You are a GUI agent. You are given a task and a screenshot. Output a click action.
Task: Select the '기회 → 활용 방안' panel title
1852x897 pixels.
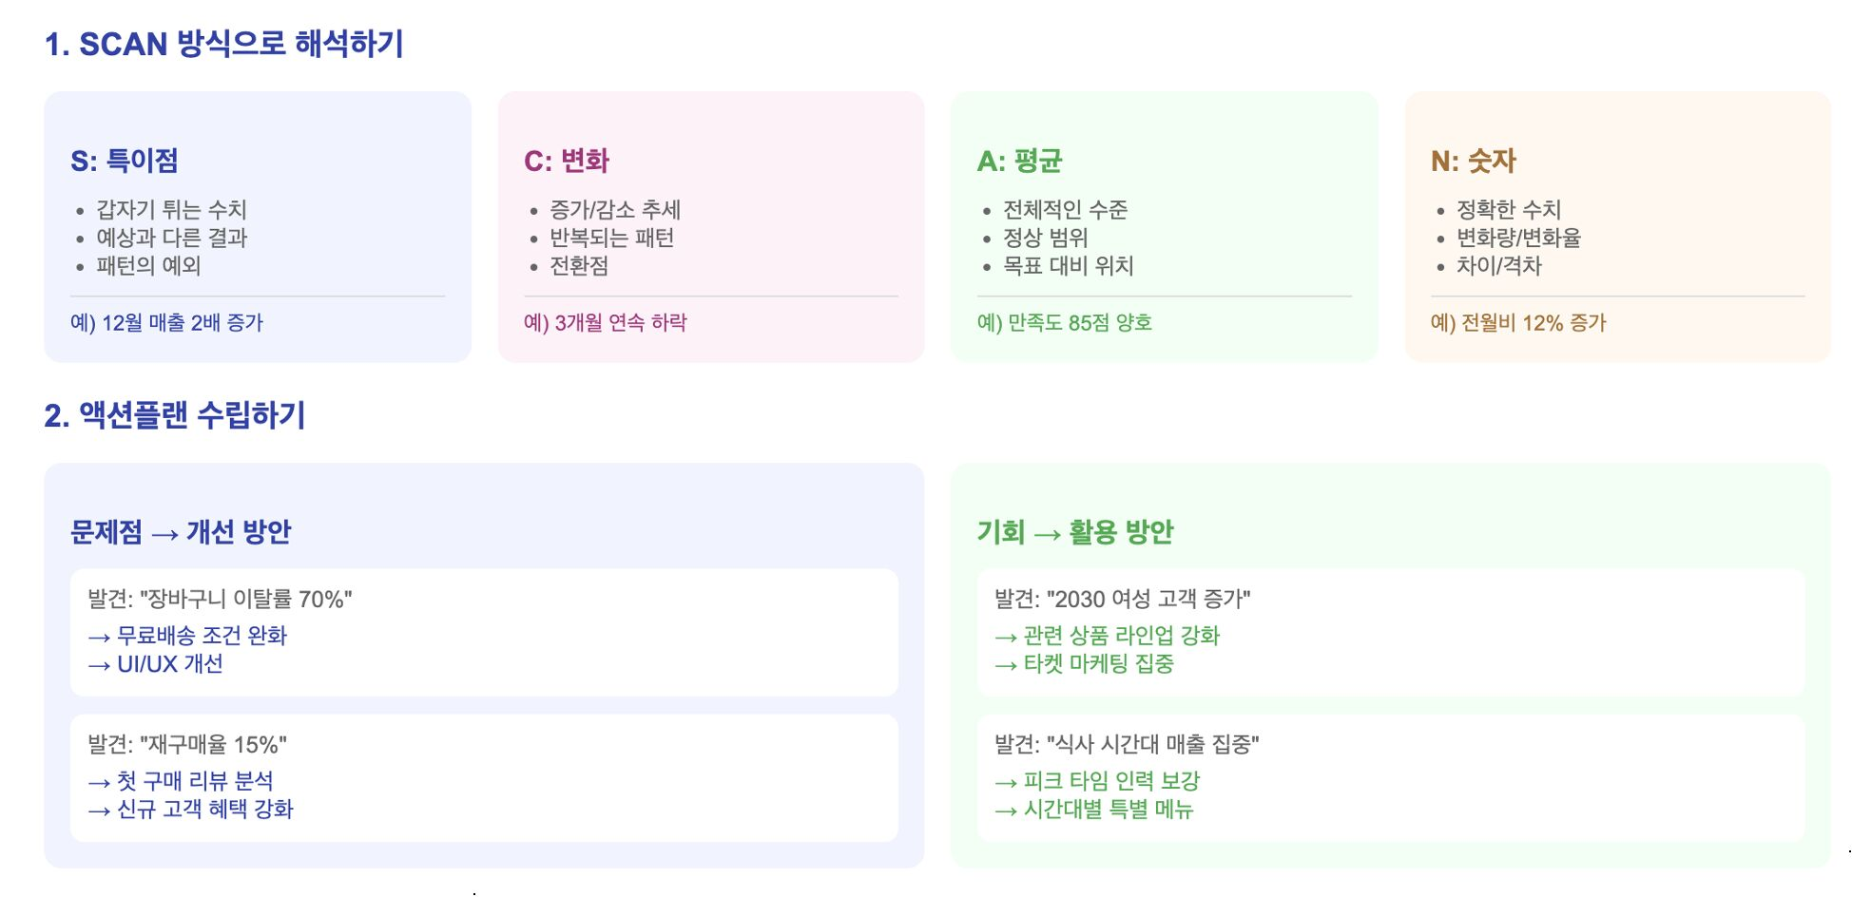tap(1075, 532)
